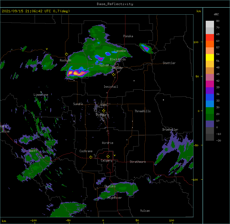Click the 80 value on the dBZ legend

click(x=218, y=21)
